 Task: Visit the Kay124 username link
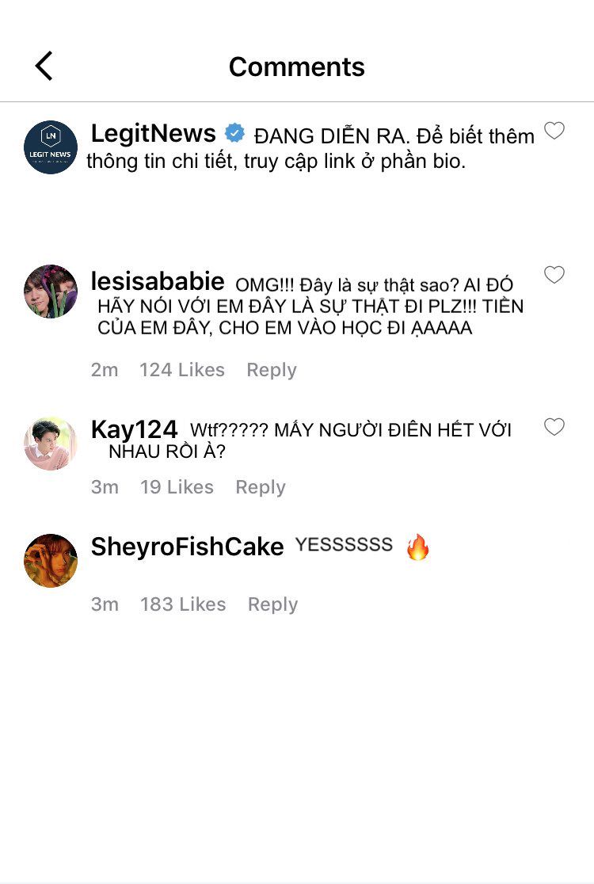point(134,429)
